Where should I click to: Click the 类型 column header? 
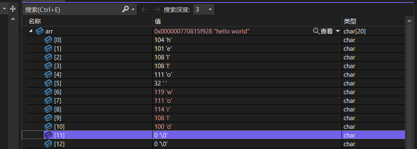coord(350,21)
